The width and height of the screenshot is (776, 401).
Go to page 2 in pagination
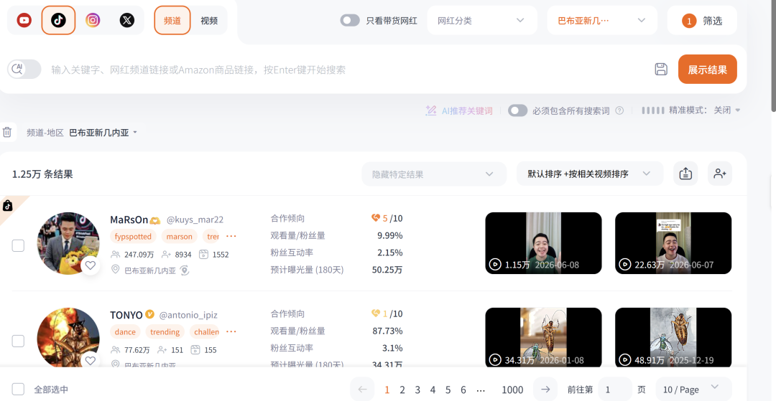pos(402,390)
